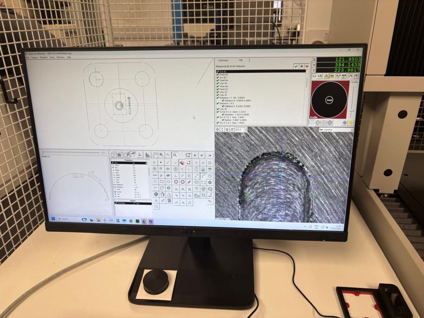Select the rectangle feature tool
Screen dimensions: 424x318
[x=161, y=181]
